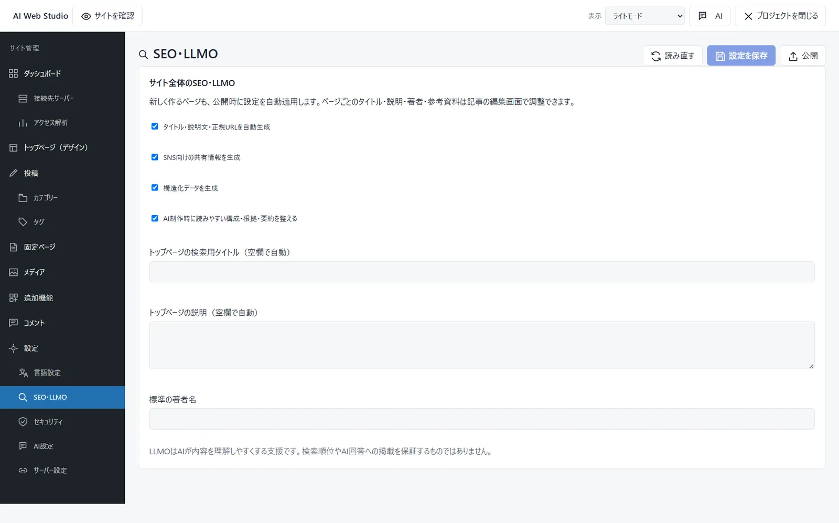Click サイトを確認 button label

[114, 16]
